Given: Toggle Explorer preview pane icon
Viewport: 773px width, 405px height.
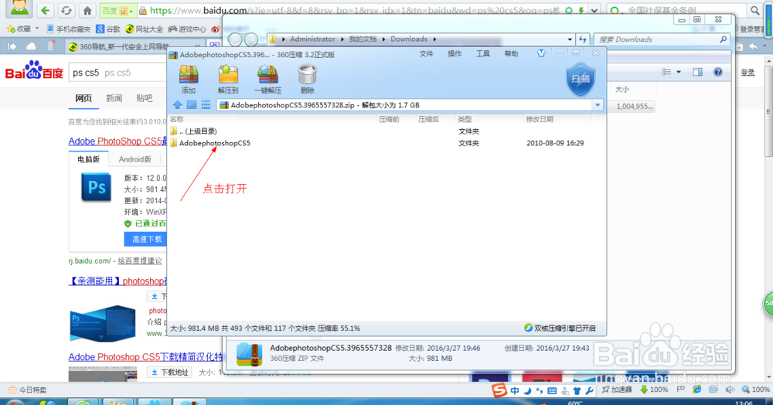Looking at the screenshot, I should pyautogui.click(x=697, y=72).
